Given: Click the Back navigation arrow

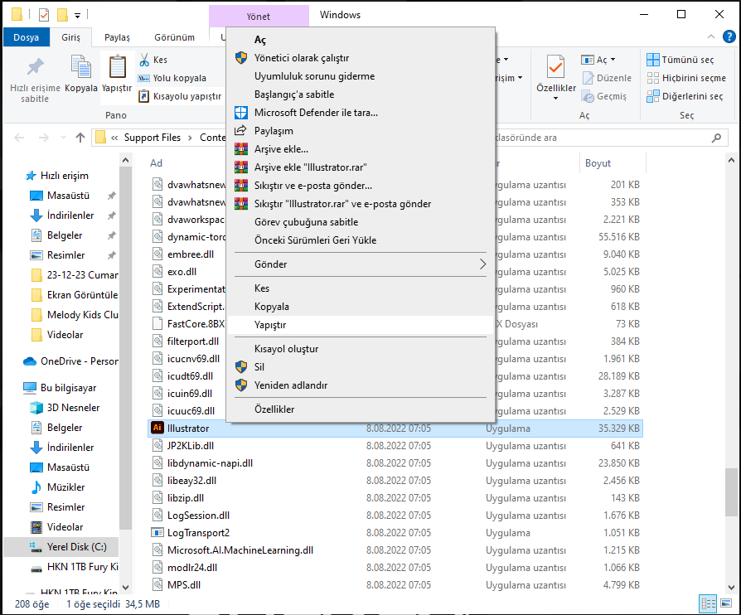Looking at the screenshot, I should (x=19, y=138).
